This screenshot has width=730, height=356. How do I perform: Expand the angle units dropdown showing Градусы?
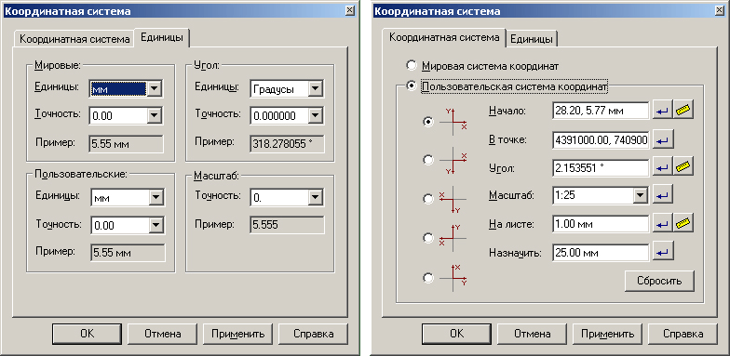click(x=315, y=89)
